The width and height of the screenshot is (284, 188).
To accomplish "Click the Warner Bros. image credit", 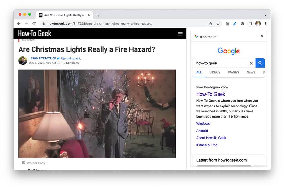I will (36, 163).
